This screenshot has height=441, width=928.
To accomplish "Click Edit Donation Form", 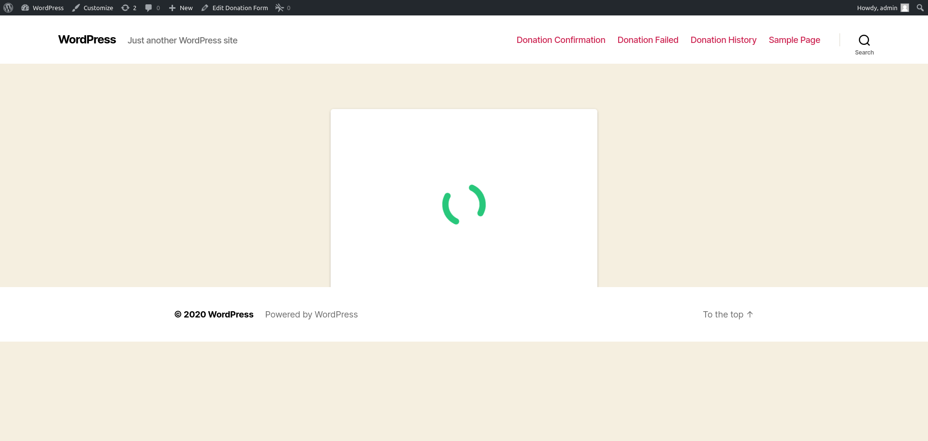I will tap(235, 8).
